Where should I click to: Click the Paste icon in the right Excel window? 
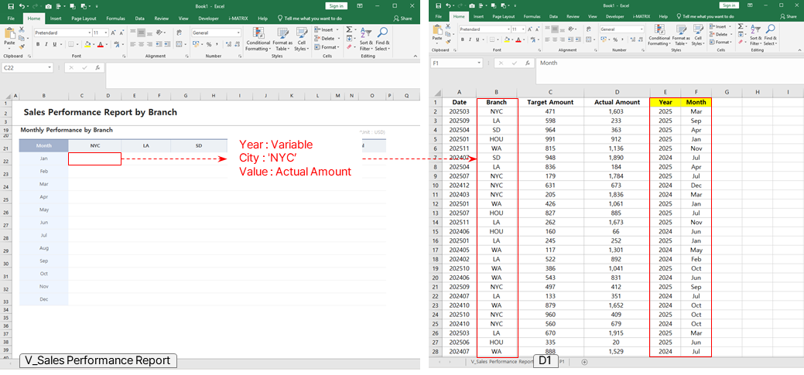436,35
